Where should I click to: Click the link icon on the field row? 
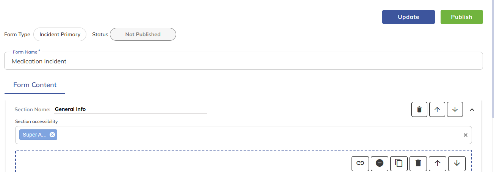coord(360,163)
